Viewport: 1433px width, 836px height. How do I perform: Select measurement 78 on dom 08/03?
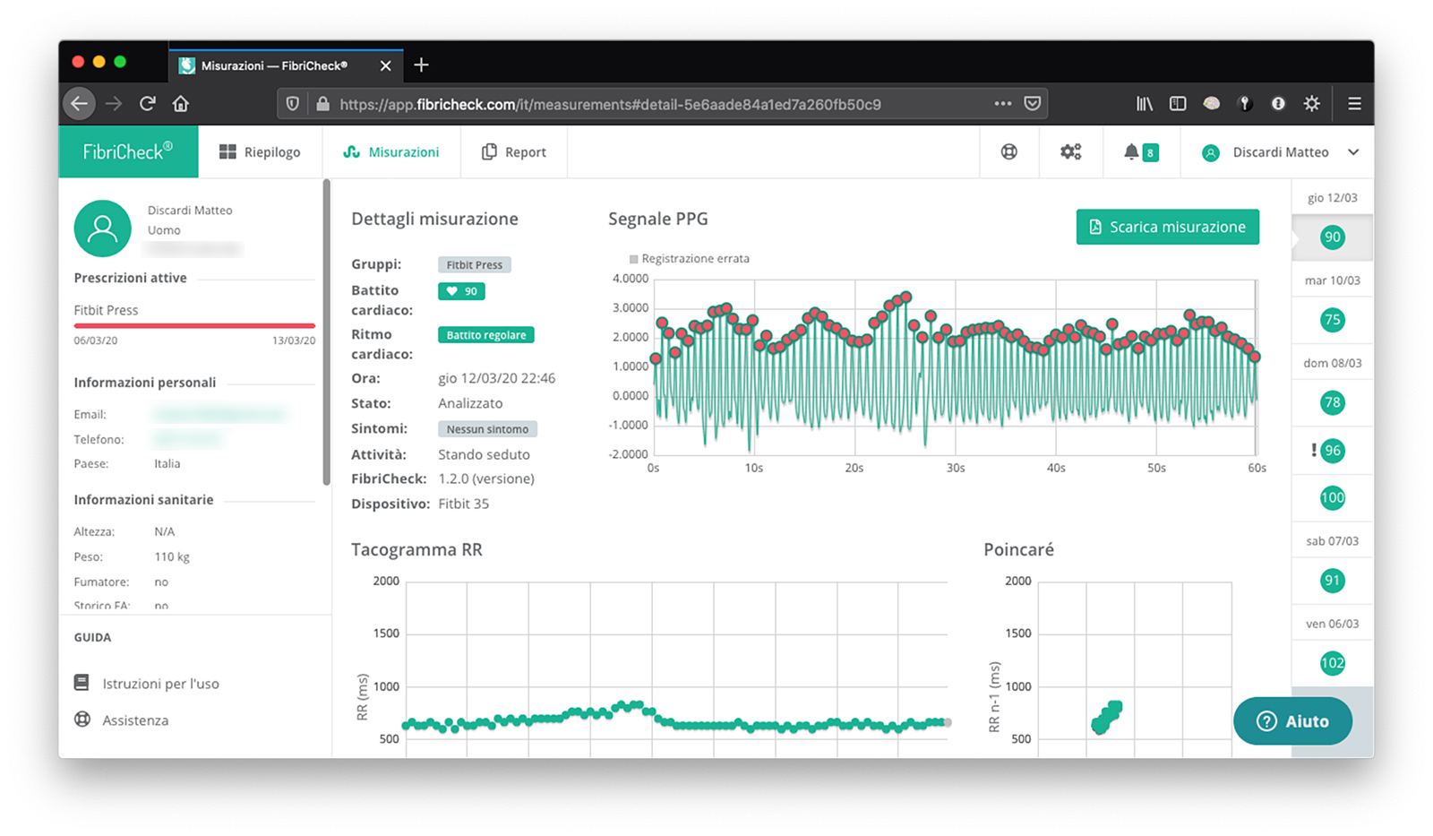point(1333,403)
